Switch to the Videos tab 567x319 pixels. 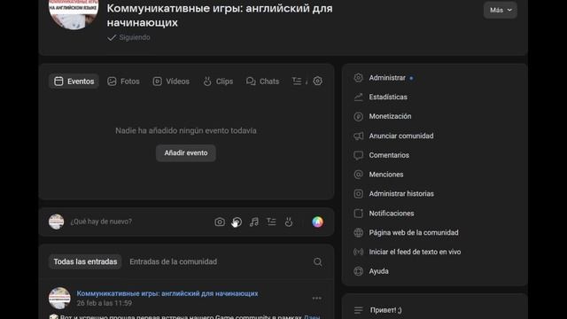[171, 82]
